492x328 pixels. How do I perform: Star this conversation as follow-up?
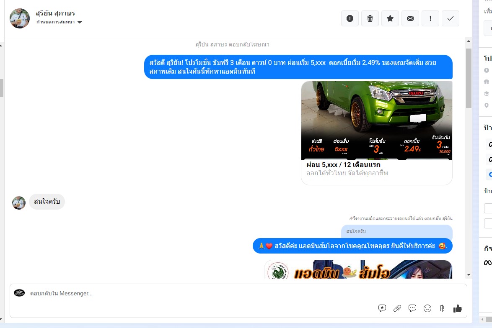390,18
